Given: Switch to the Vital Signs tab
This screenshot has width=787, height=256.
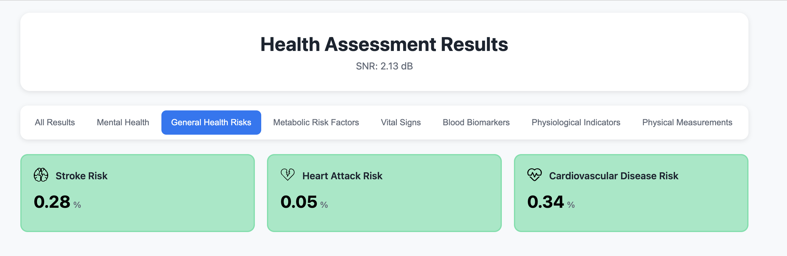Looking at the screenshot, I should 400,123.
